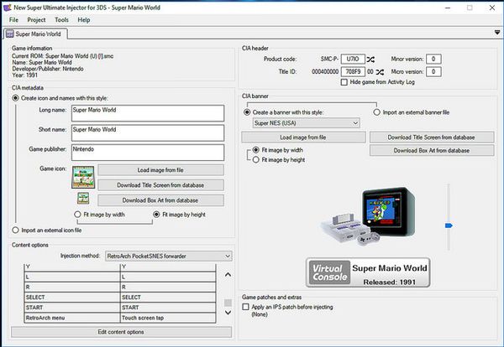Select the SELECT row left cell
The width and height of the screenshot is (504, 347).
point(72,298)
